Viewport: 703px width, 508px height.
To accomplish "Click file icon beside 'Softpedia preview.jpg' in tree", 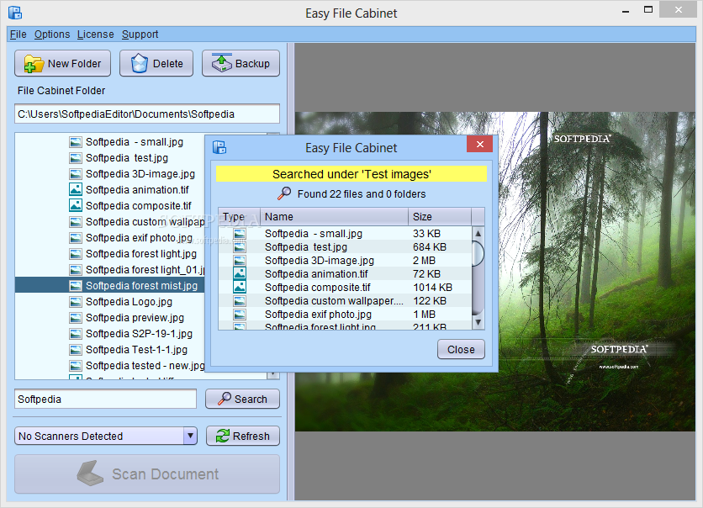I will pyautogui.click(x=76, y=317).
